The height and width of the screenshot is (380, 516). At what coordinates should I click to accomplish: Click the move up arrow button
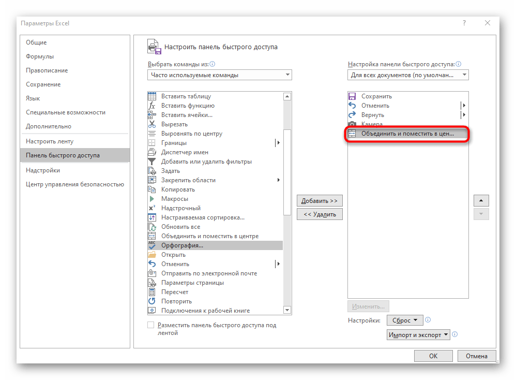(481, 201)
